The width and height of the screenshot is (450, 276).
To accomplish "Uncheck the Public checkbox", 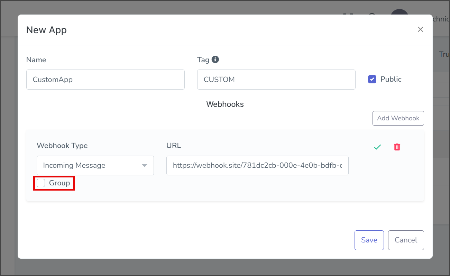I will (x=372, y=79).
